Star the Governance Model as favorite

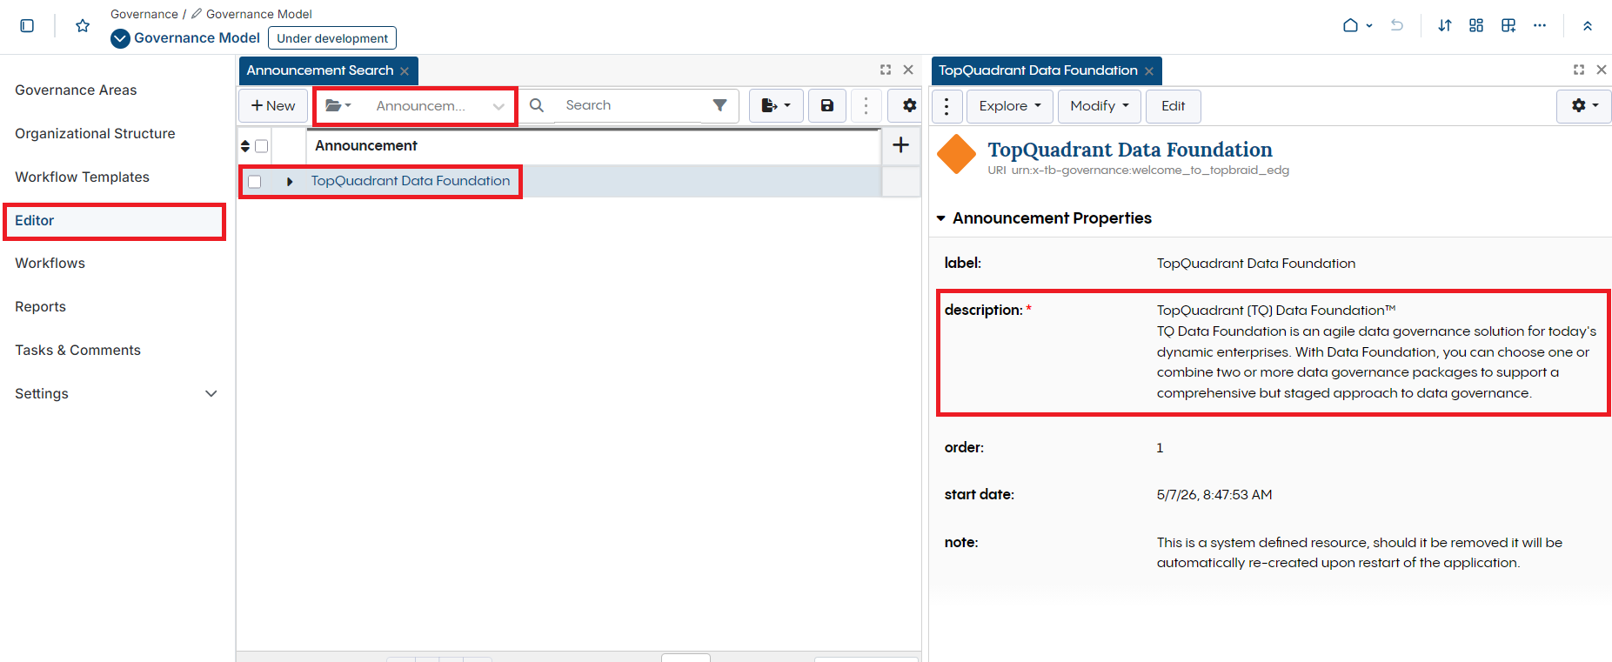click(x=83, y=26)
